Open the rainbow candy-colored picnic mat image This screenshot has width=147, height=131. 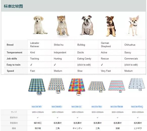(77, 87)
